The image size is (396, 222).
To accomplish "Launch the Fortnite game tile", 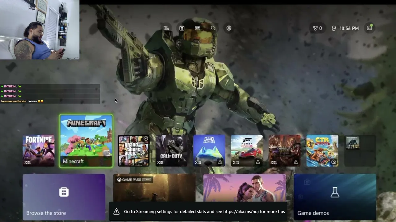I will tap(39, 151).
